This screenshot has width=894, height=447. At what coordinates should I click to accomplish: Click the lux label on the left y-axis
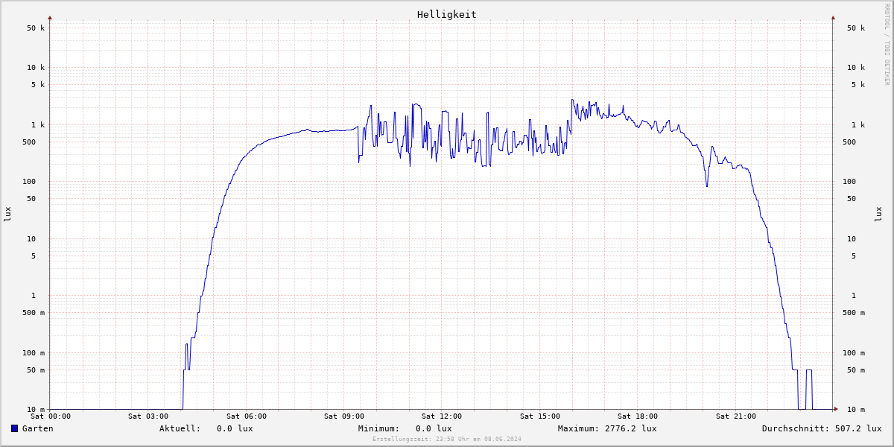(7, 214)
